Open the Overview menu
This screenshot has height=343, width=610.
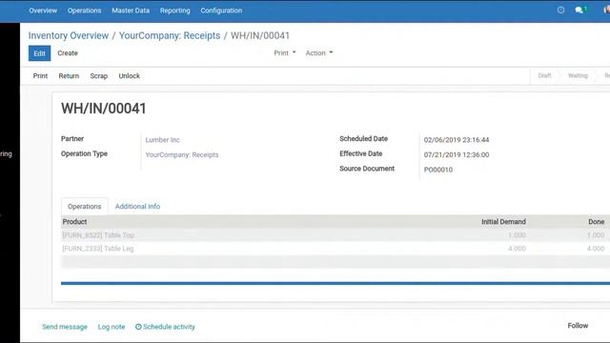coord(43,10)
